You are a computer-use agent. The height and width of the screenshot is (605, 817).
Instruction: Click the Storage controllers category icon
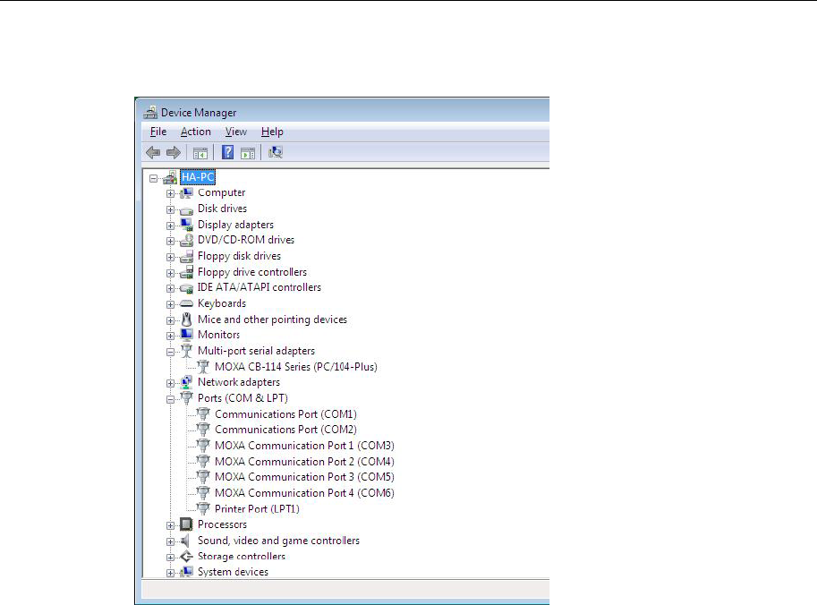[x=186, y=557]
